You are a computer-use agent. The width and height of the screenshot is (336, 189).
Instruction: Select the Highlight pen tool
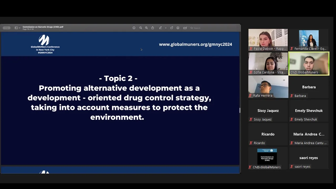160,28
